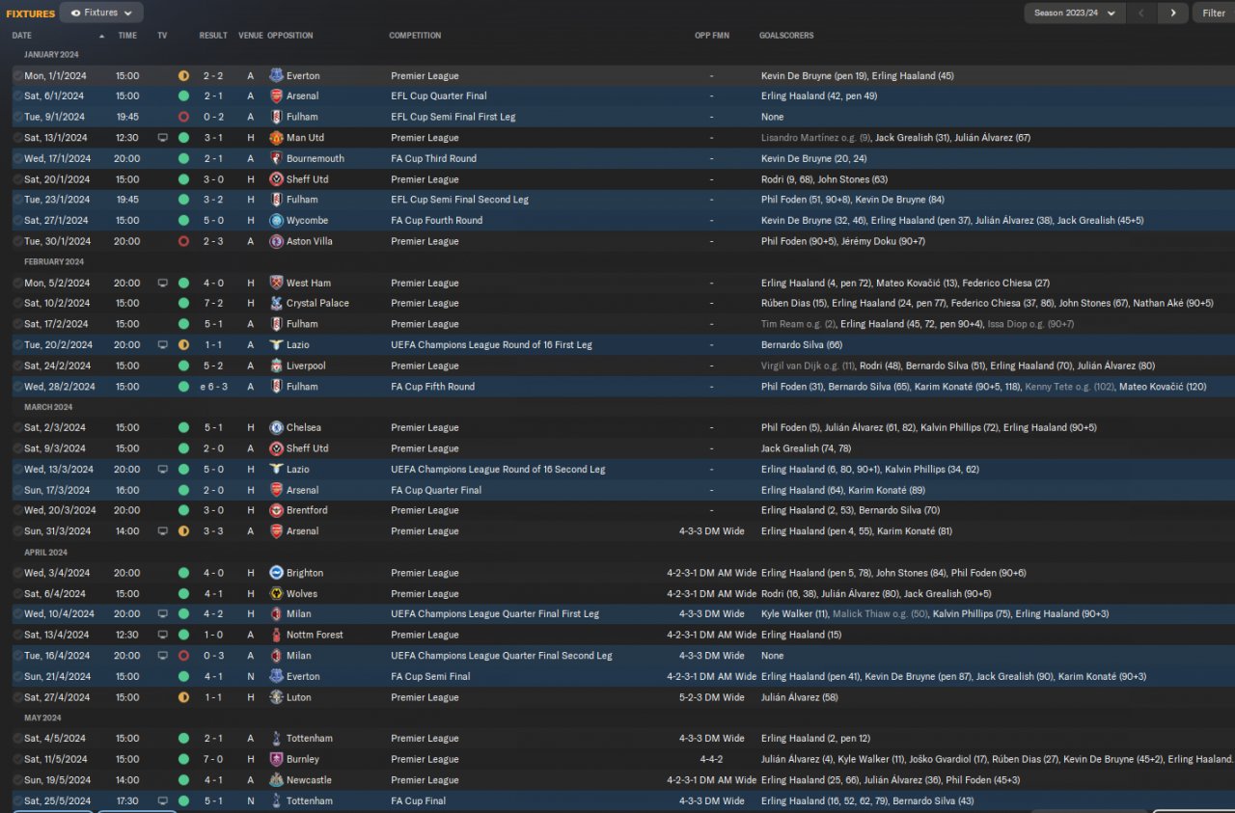Click the Burnley club badge

tap(276, 759)
